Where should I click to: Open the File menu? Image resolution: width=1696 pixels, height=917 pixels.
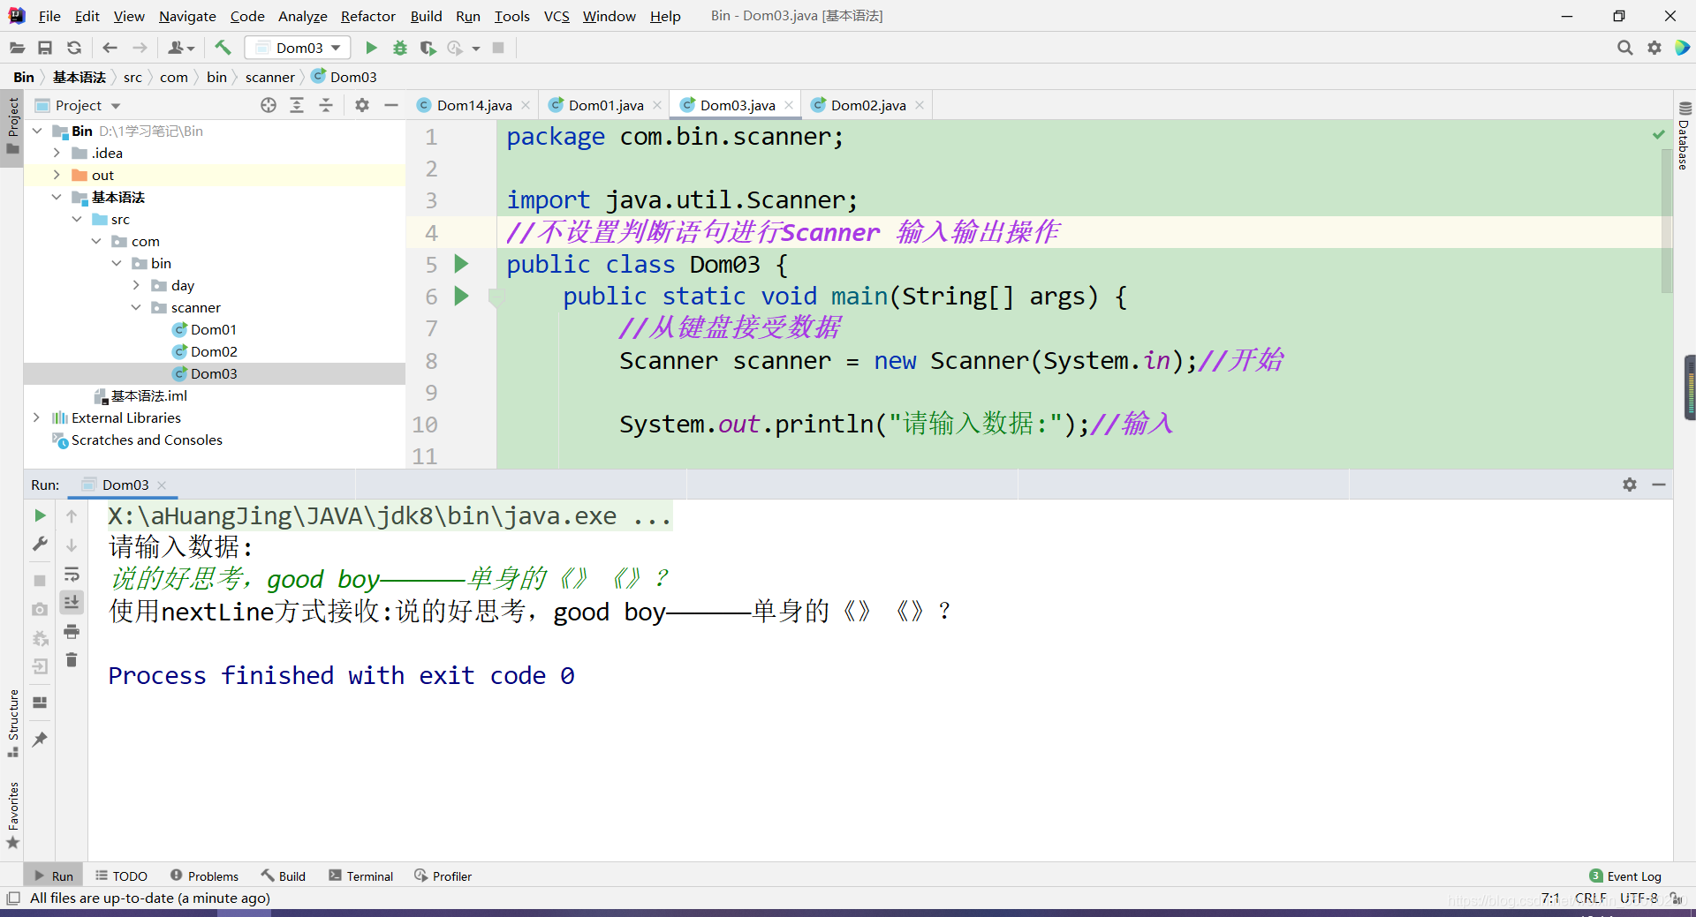(x=49, y=16)
